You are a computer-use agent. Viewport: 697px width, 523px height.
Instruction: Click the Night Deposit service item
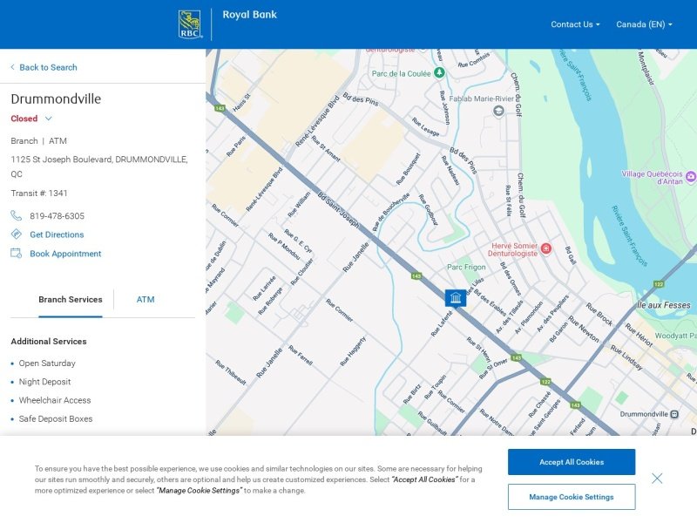coord(45,382)
